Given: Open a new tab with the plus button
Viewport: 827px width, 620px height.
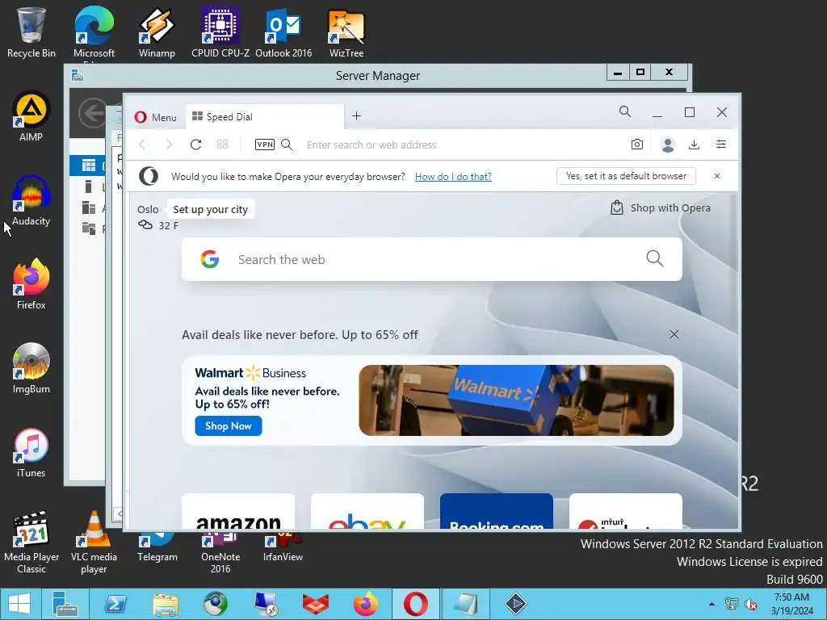Looking at the screenshot, I should tap(356, 116).
